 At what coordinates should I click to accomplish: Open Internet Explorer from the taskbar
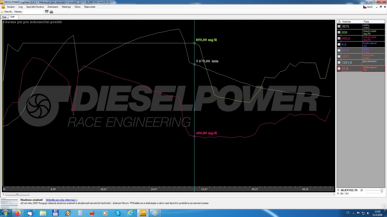click(x=130, y=213)
